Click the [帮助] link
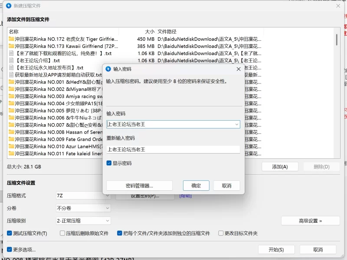Screen dimensions: 347x260 click(x=186, y=196)
